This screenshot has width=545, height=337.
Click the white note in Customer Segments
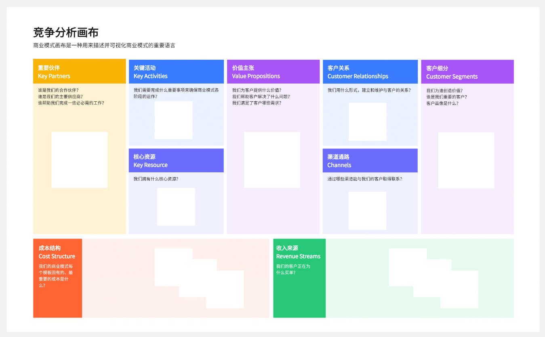coord(466,160)
